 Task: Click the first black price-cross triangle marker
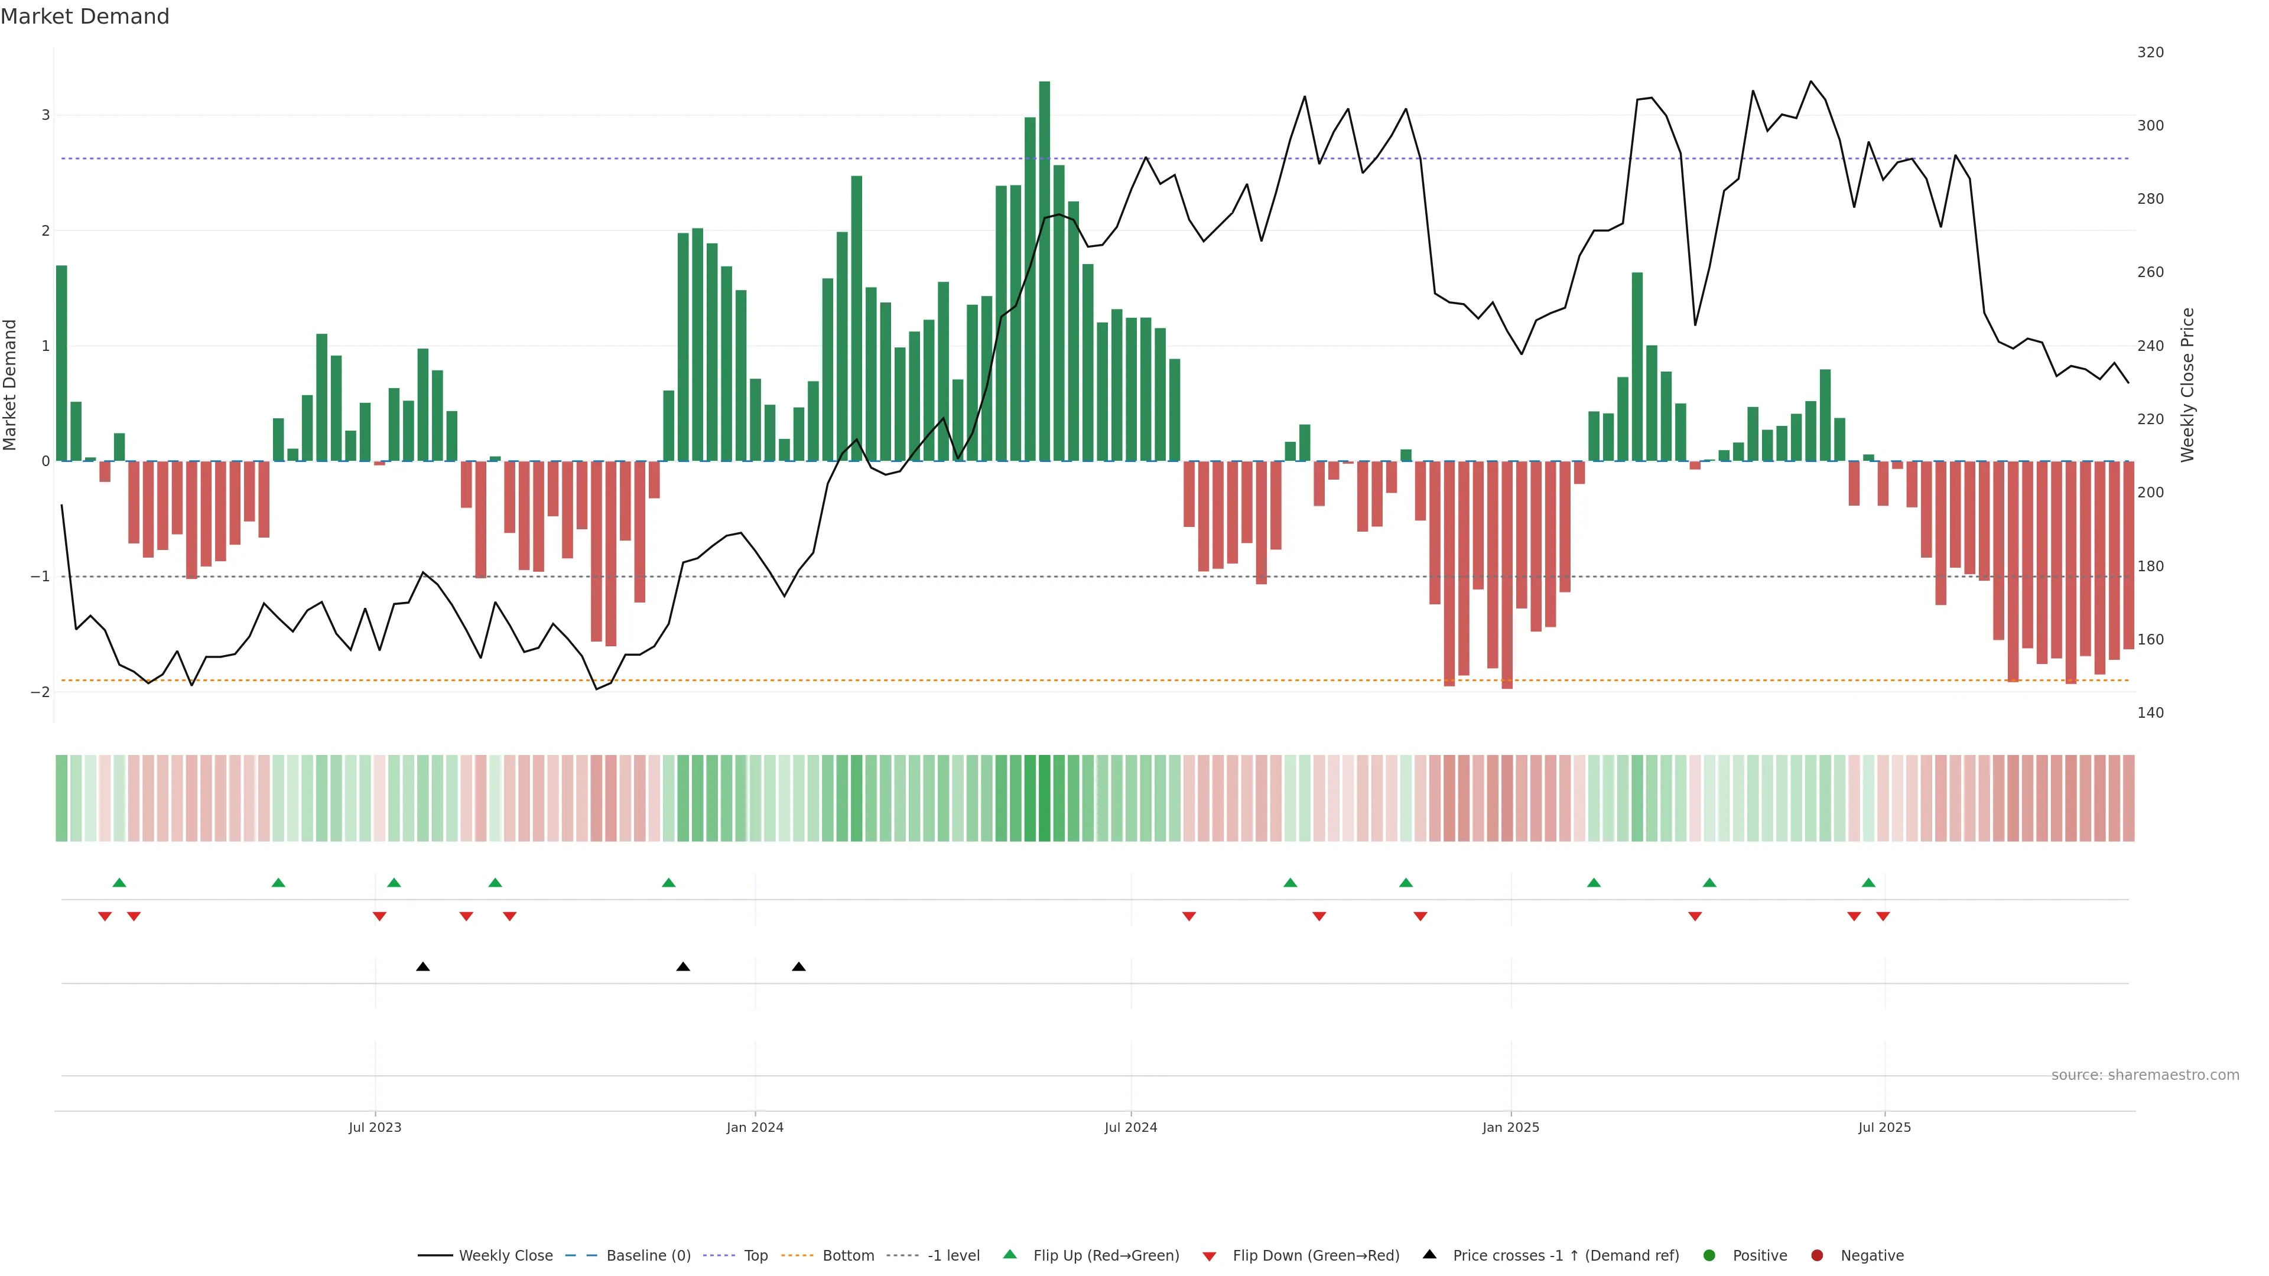pyautogui.click(x=423, y=967)
